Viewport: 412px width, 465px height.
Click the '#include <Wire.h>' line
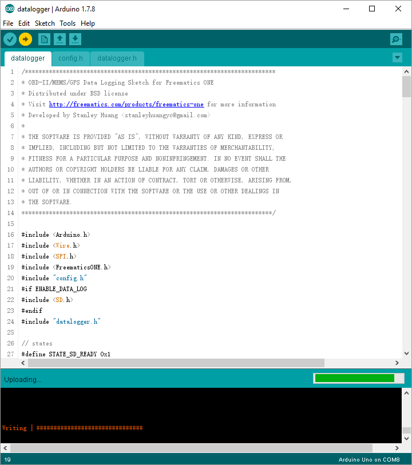coord(51,245)
